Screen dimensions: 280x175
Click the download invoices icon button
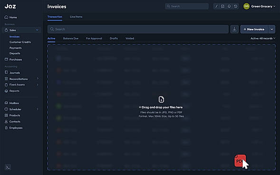(x=234, y=29)
